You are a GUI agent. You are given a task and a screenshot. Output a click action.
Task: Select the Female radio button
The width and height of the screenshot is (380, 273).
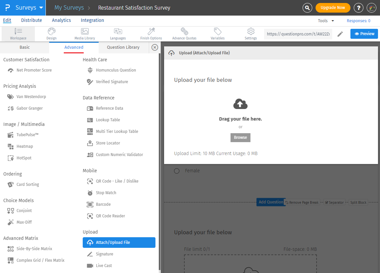pos(177,171)
